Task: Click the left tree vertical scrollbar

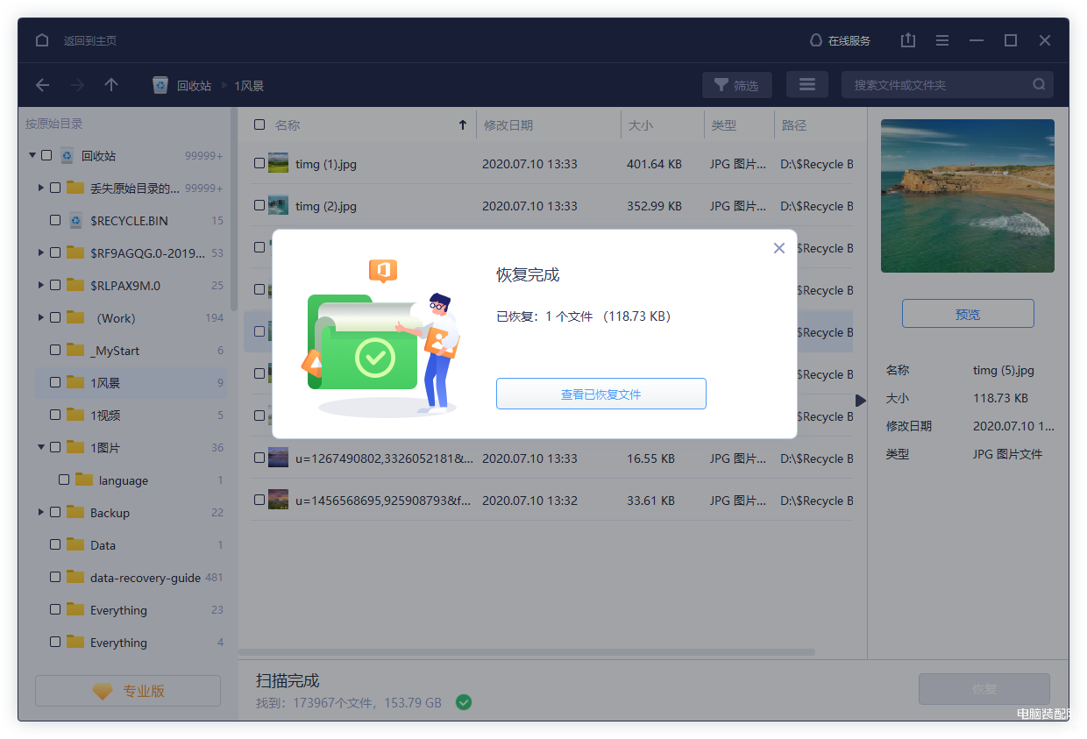Action: click(234, 210)
